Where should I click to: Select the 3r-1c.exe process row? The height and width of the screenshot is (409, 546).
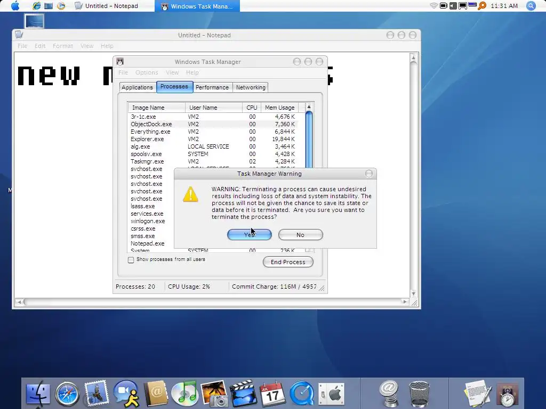[213, 117]
